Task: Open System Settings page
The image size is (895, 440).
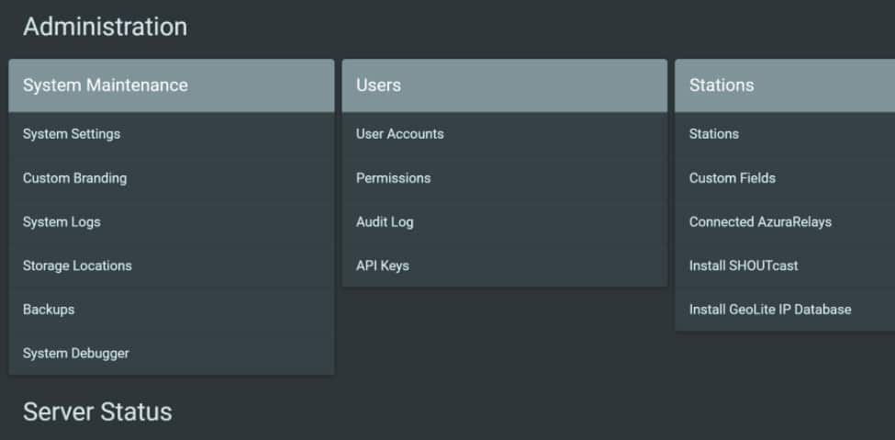Action: [x=72, y=134]
